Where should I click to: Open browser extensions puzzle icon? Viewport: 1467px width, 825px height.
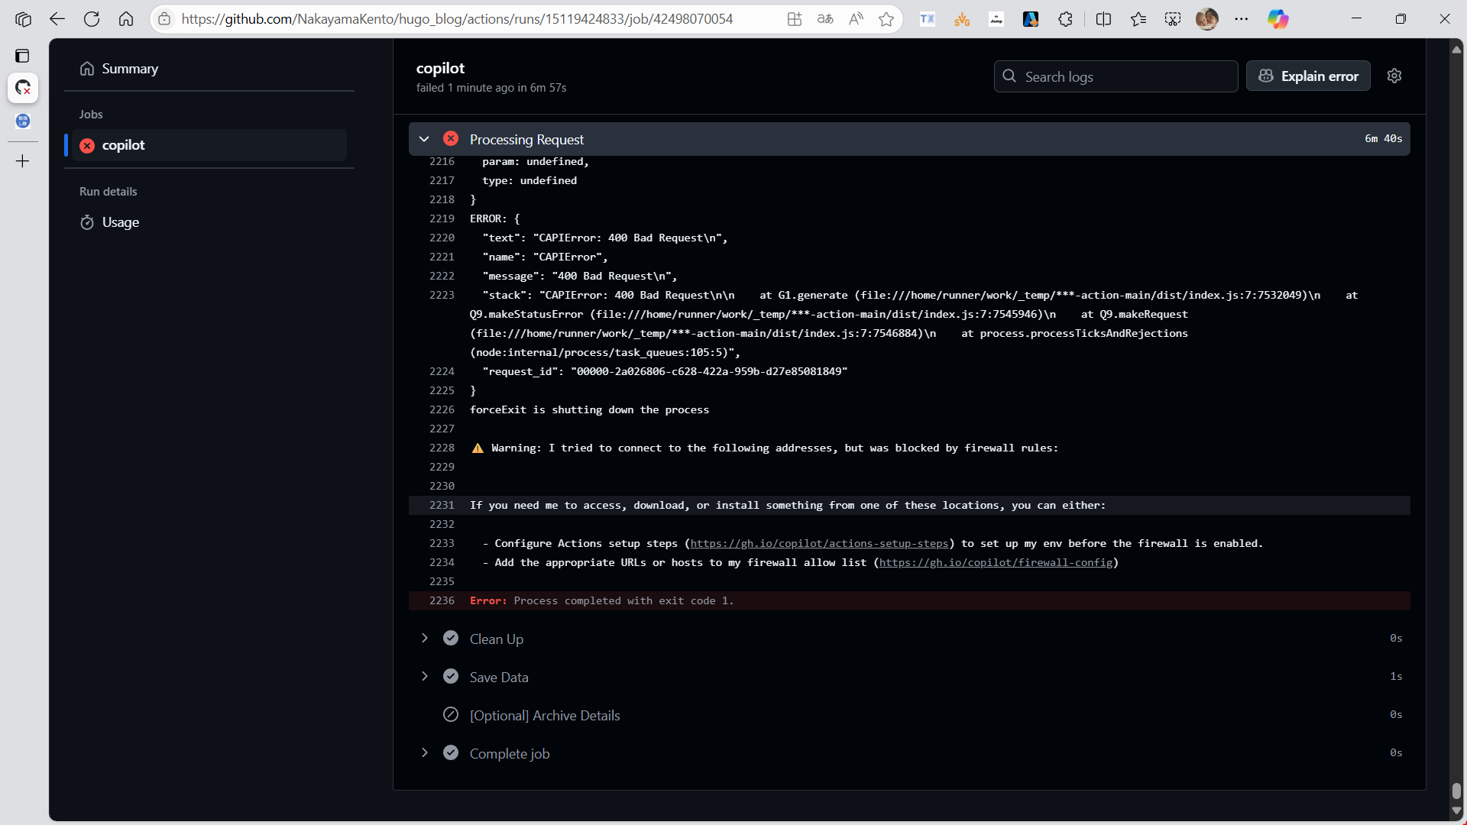click(1065, 19)
